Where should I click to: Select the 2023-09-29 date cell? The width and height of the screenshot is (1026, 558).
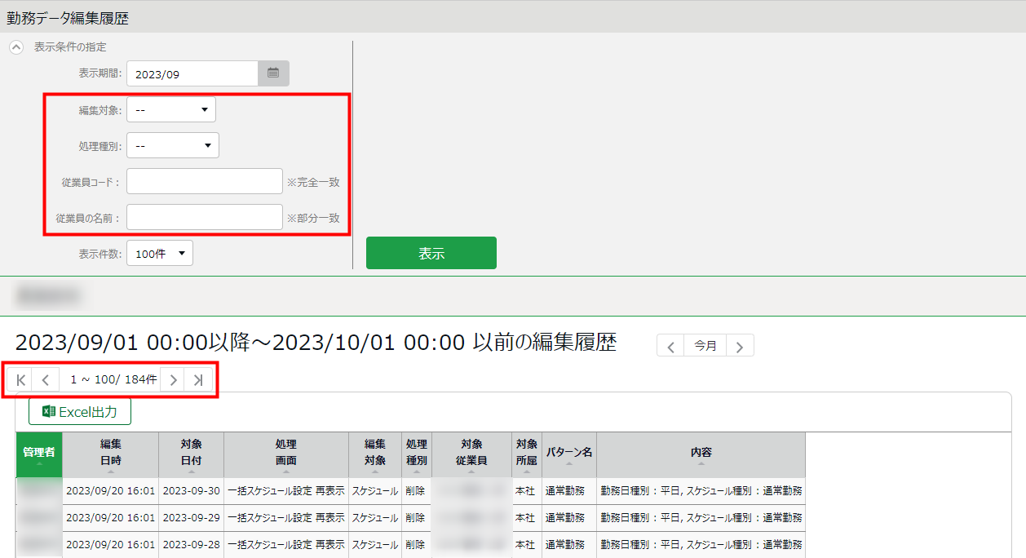pos(191,518)
